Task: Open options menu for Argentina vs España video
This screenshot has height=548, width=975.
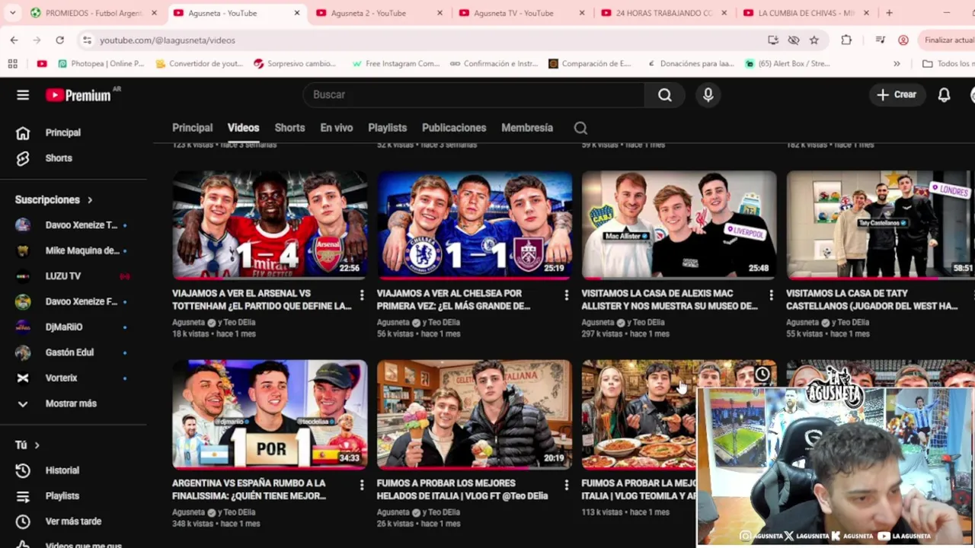Action: click(x=362, y=484)
